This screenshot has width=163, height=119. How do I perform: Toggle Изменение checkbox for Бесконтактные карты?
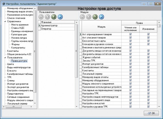148,41
